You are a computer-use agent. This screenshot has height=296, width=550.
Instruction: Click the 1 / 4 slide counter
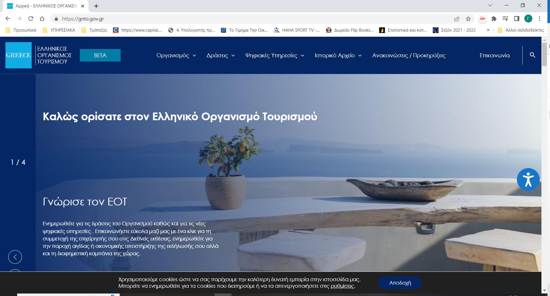click(18, 162)
